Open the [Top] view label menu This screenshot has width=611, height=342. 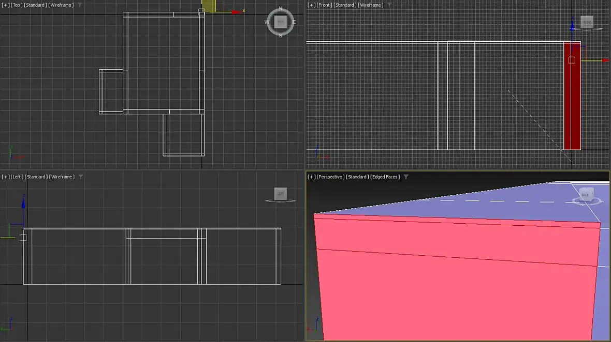click(17, 5)
